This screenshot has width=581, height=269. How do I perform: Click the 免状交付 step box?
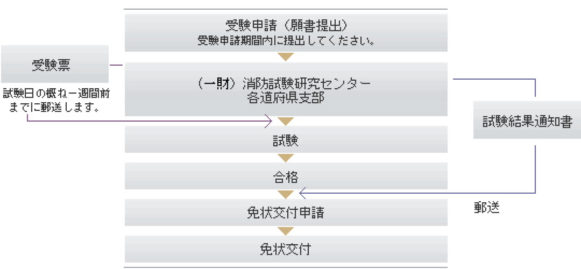tap(286, 249)
